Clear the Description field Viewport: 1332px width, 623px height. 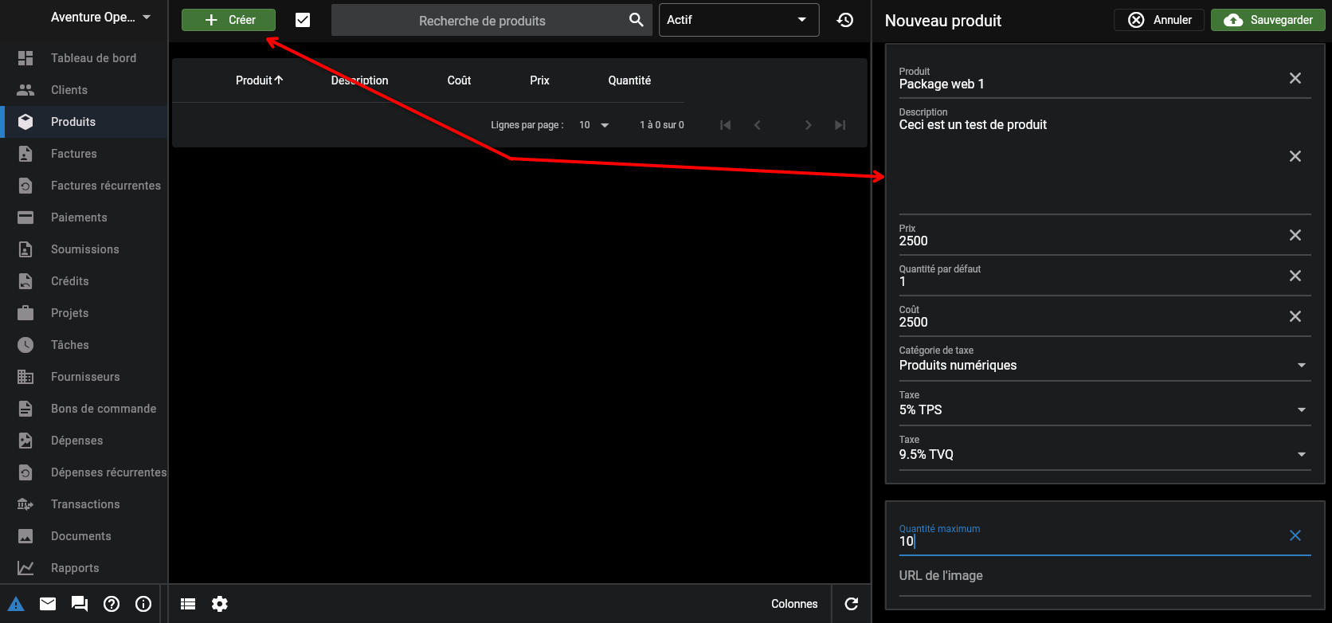click(1295, 156)
